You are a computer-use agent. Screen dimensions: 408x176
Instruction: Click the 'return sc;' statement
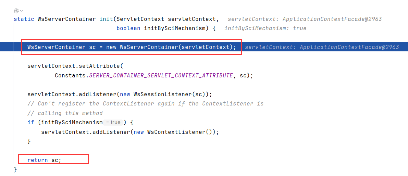[44, 160]
